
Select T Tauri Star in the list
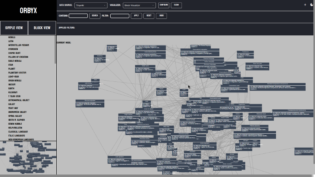(x=14, y=96)
